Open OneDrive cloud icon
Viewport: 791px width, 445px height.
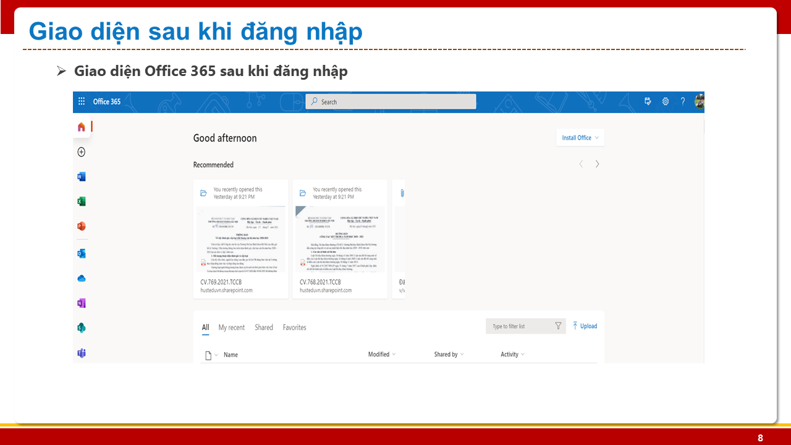click(82, 279)
